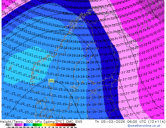
Task: Select the "Th 05-03-2026" date text
Action: [x=110, y=122]
